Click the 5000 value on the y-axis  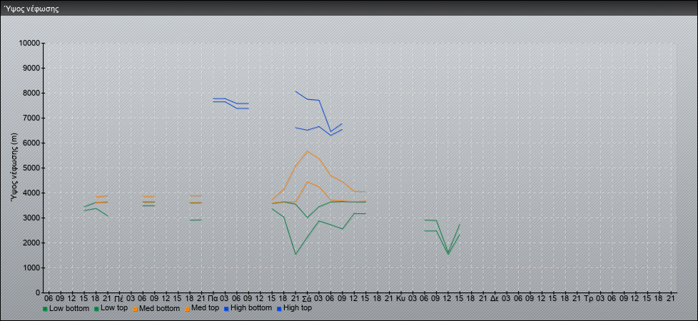(x=31, y=168)
